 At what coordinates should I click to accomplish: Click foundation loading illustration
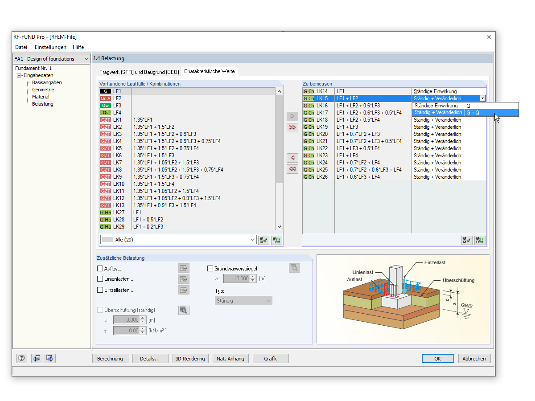(403, 299)
